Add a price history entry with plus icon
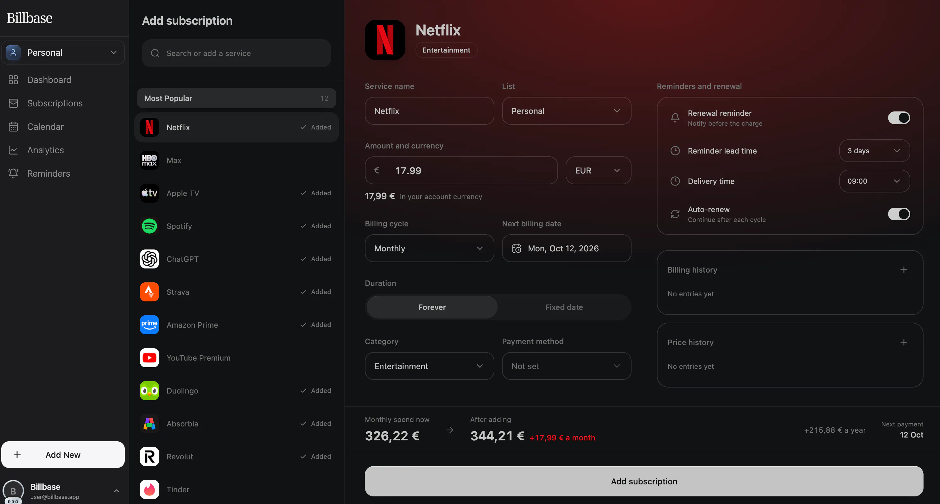Screen dimensions: 940x504 tap(904, 342)
